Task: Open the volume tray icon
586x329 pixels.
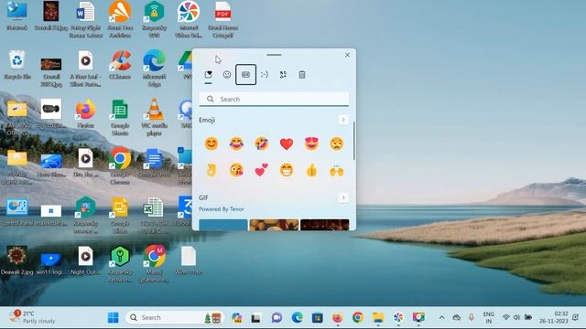Action: click(516, 317)
